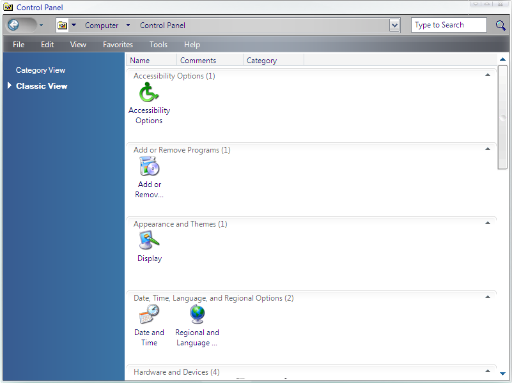Open the View menu
The height and width of the screenshot is (383, 512).
(x=78, y=45)
